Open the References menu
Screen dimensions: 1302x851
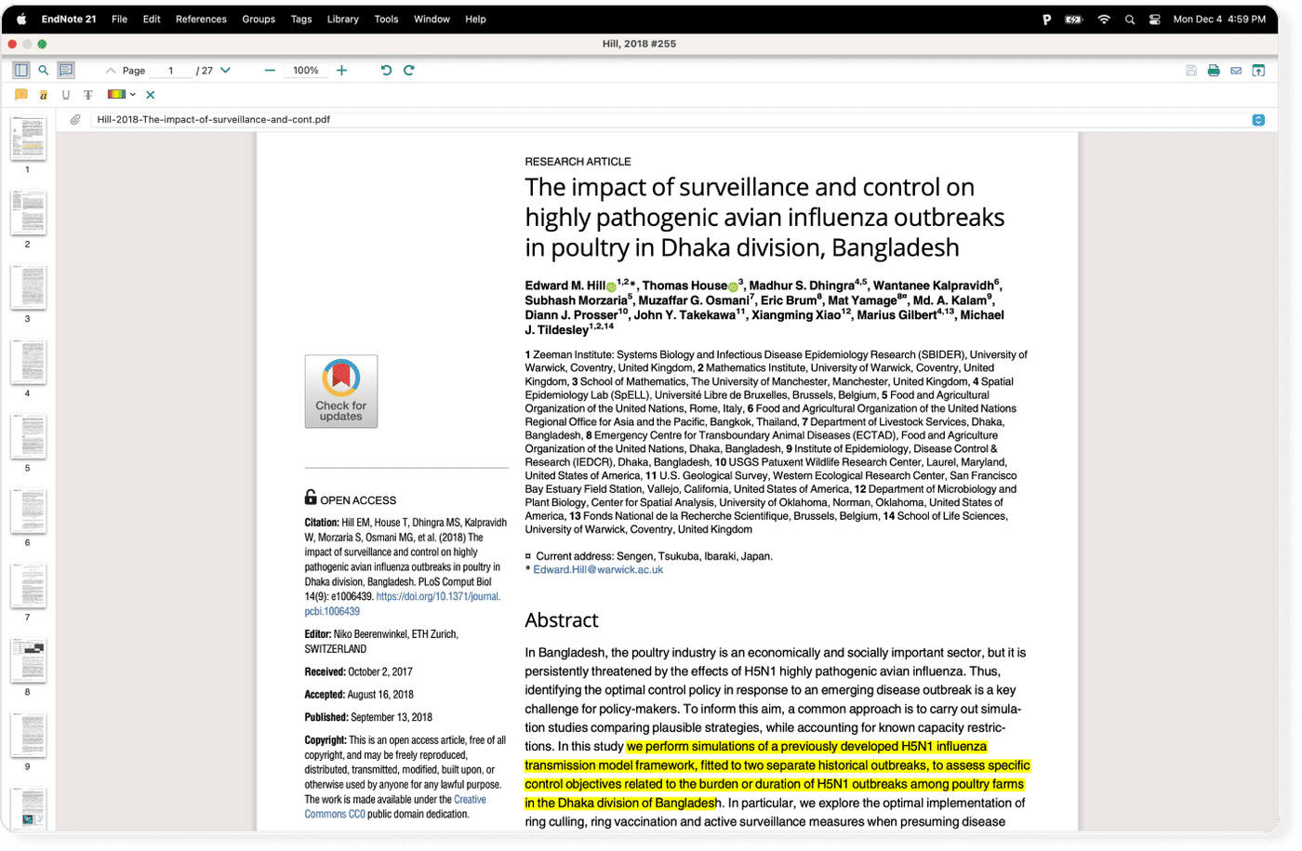tap(201, 19)
